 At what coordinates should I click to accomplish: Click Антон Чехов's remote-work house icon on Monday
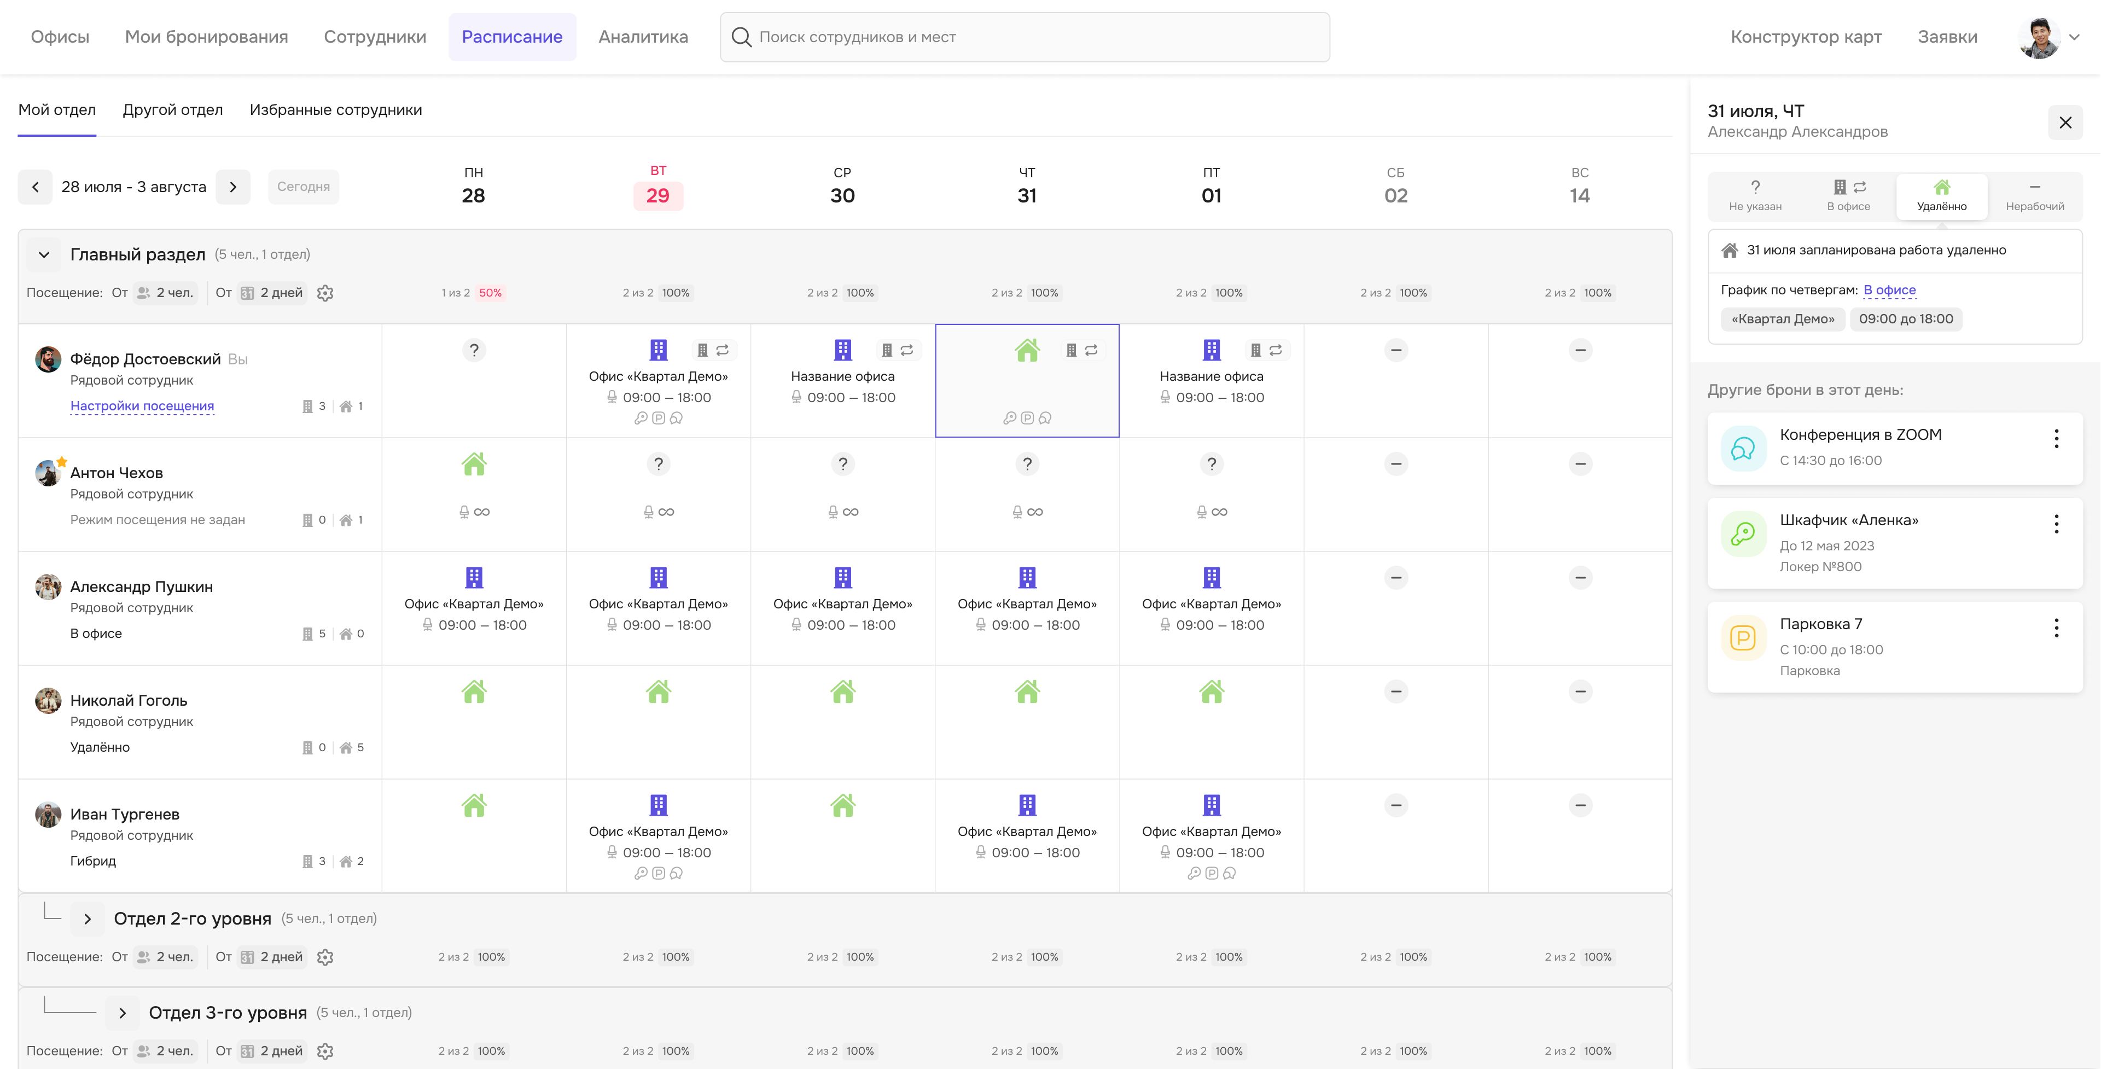tap(474, 464)
